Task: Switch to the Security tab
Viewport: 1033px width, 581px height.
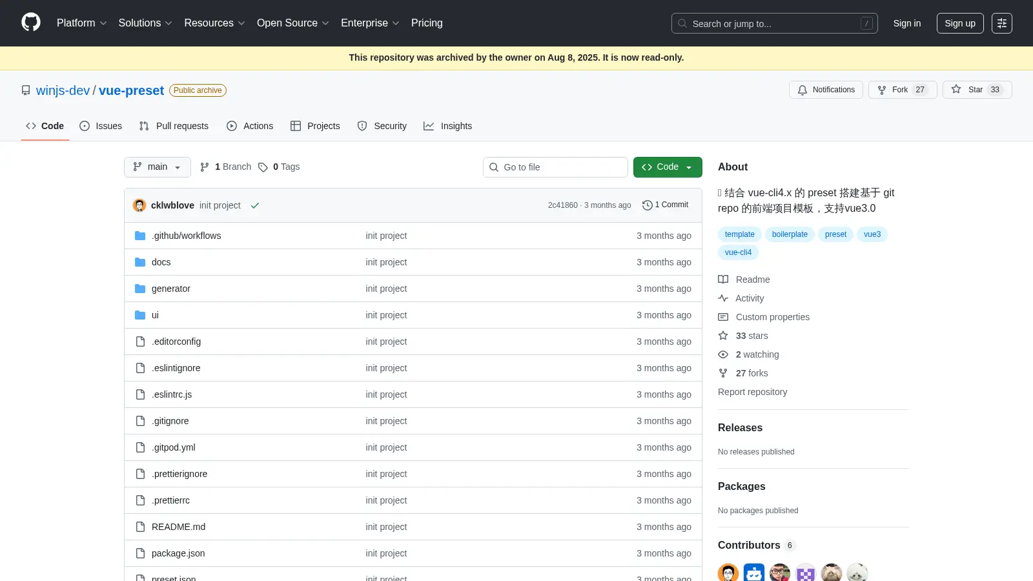Action: point(382,126)
